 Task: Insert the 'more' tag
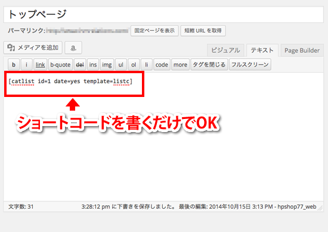click(180, 64)
